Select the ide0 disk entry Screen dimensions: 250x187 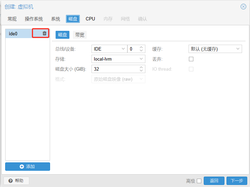click(x=28, y=34)
